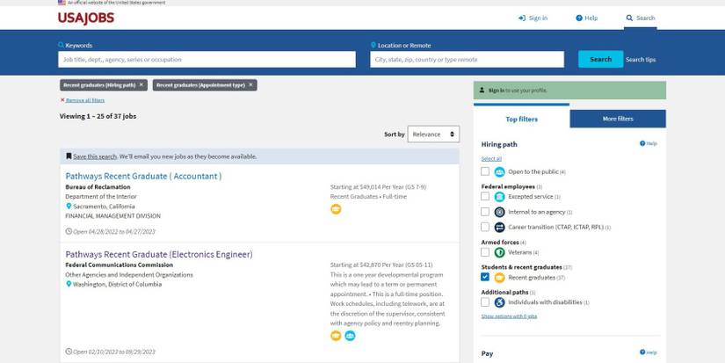This screenshot has height=363, width=725.
Task: Open the Search tips link
Action: coord(641,60)
